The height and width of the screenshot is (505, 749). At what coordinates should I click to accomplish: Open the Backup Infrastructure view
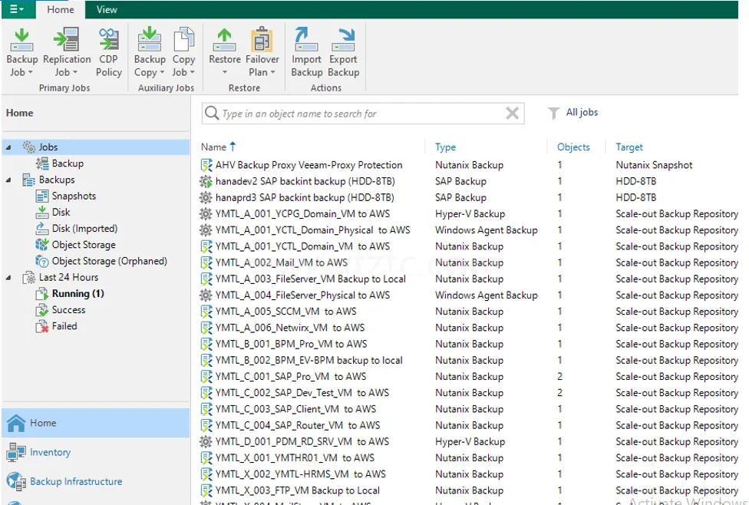tap(68, 481)
